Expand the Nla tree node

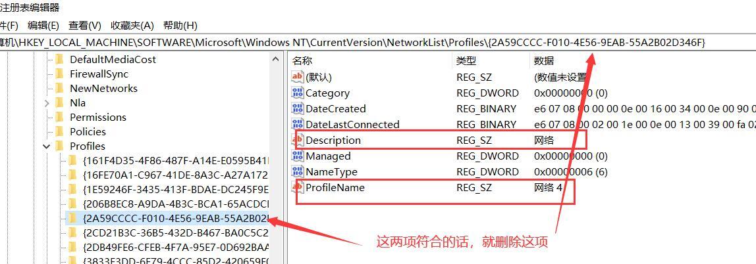(47, 102)
